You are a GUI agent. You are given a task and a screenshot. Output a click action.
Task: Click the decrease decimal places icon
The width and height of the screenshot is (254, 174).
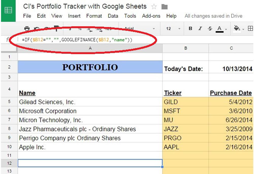point(89,29)
